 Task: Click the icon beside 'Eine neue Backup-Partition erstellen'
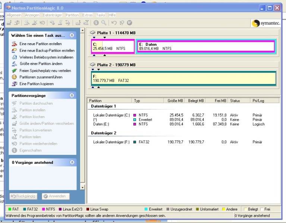tap(15, 50)
